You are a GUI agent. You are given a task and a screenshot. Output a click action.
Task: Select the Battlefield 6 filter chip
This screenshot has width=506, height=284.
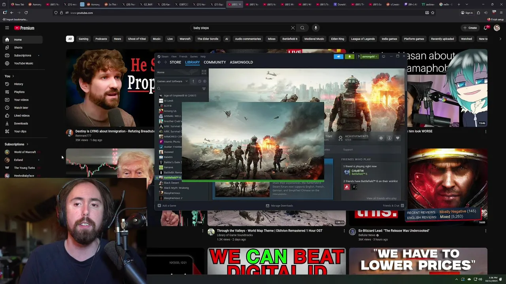(290, 39)
